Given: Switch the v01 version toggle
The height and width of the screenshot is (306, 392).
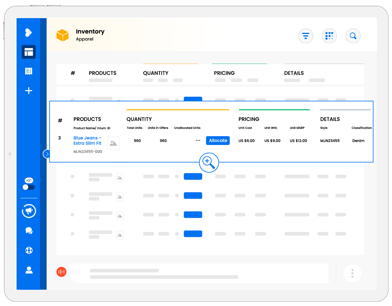Looking at the screenshot, I should click(28, 187).
